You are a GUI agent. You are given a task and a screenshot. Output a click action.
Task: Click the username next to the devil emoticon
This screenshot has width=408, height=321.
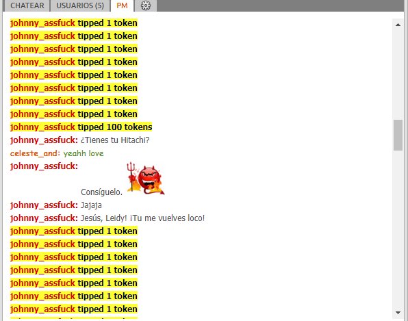pos(44,166)
